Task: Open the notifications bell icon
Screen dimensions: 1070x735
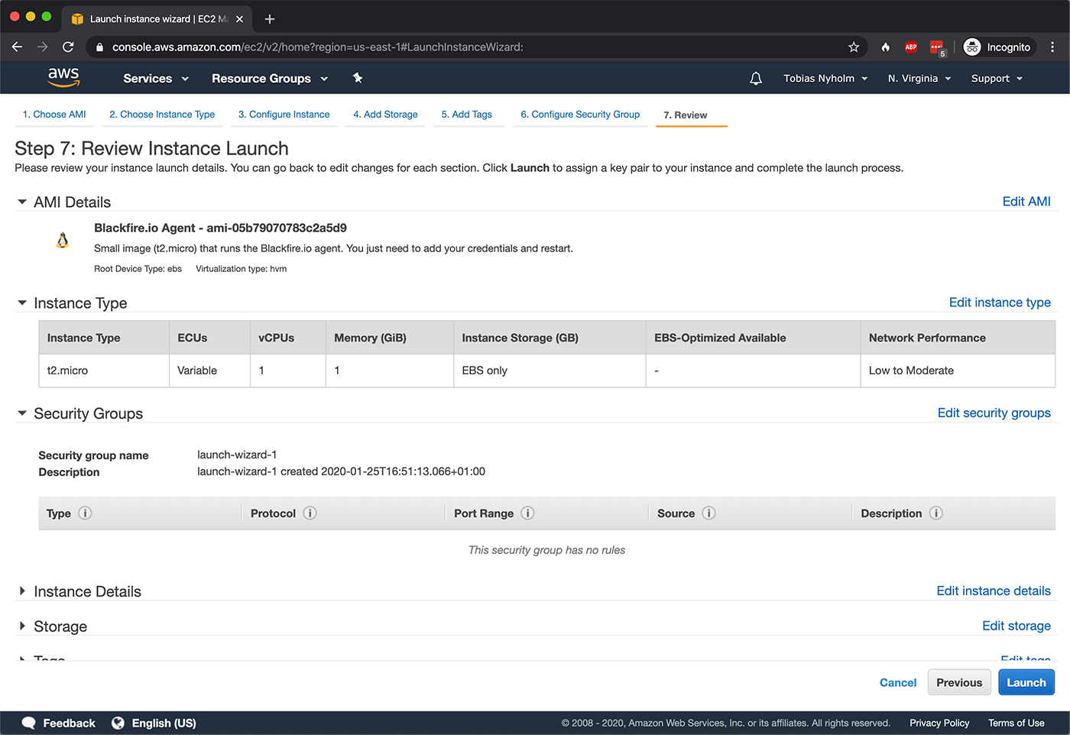Action: [x=756, y=78]
